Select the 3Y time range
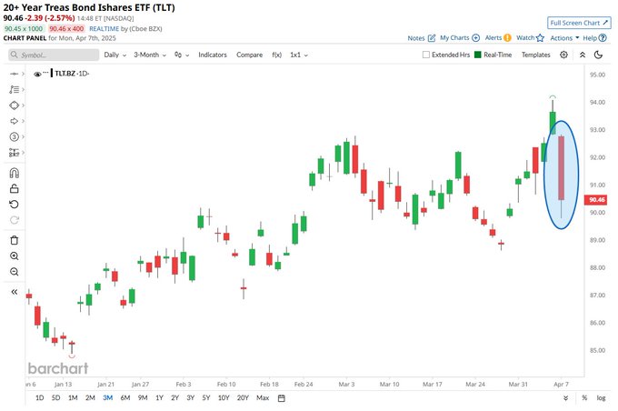This screenshot has height=411, width=618. (x=190, y=398)
